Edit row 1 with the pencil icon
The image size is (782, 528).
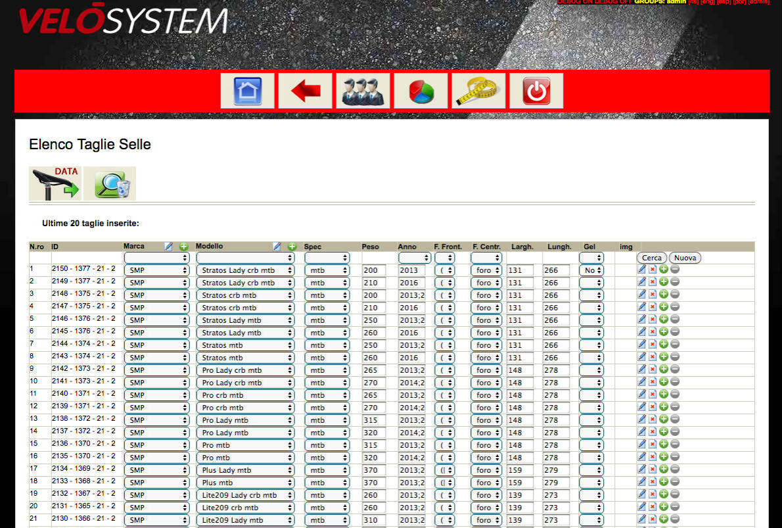coord(642,269)
